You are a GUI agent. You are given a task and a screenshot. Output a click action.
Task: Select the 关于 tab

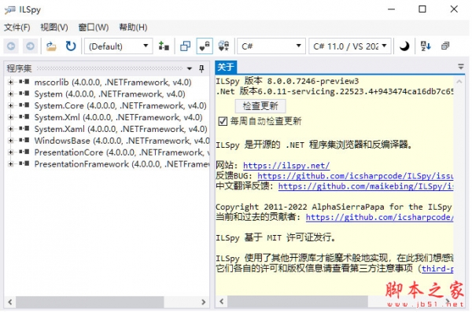226,67
